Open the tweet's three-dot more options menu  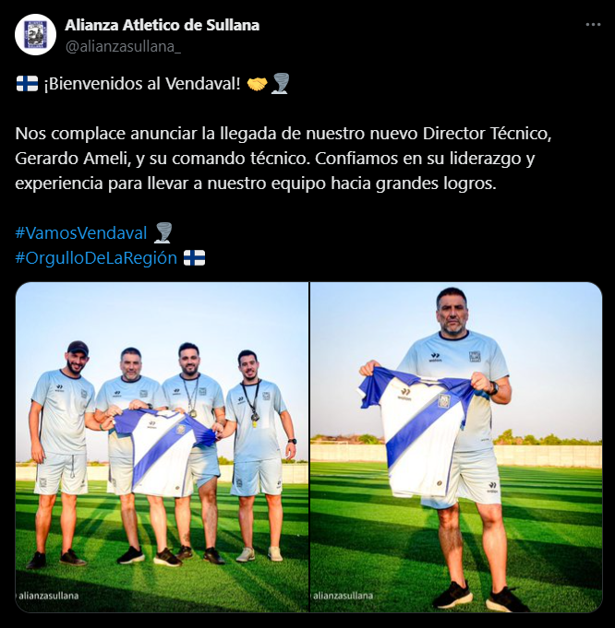pos(593,25)
